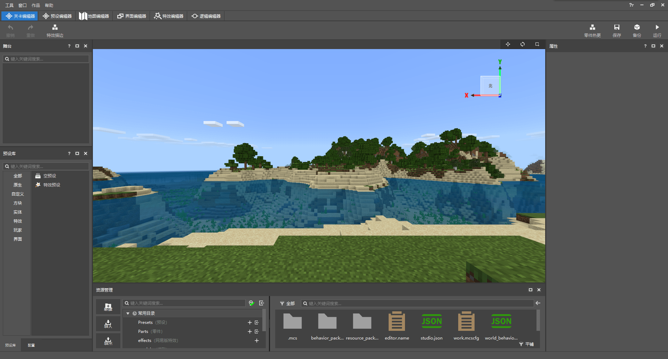The height and width of the screenshot is (359, 668).
Task: Add new item to Presets row
Action: pyautogui.click(x=249, y=322)
